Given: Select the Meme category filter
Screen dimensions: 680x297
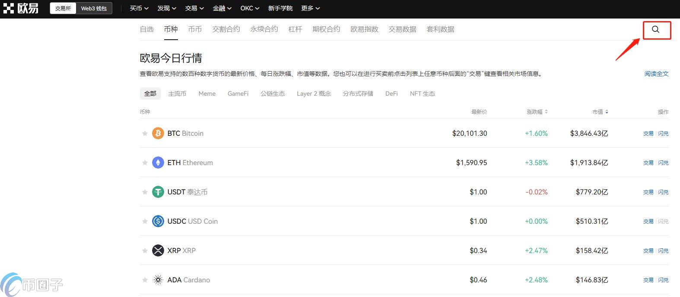Looking at the screenshot, I should point(207,94).
